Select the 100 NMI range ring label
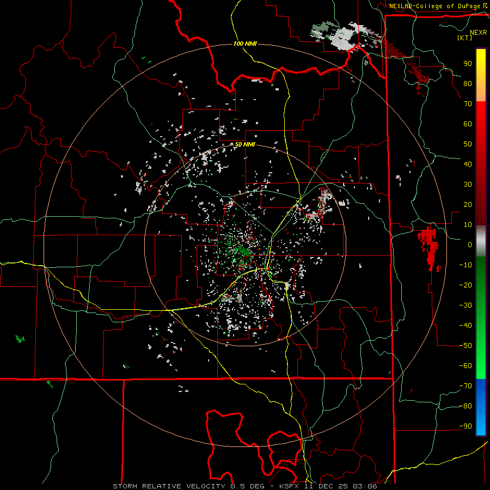This screenshot has height=490, width=490. pos(245,44)
